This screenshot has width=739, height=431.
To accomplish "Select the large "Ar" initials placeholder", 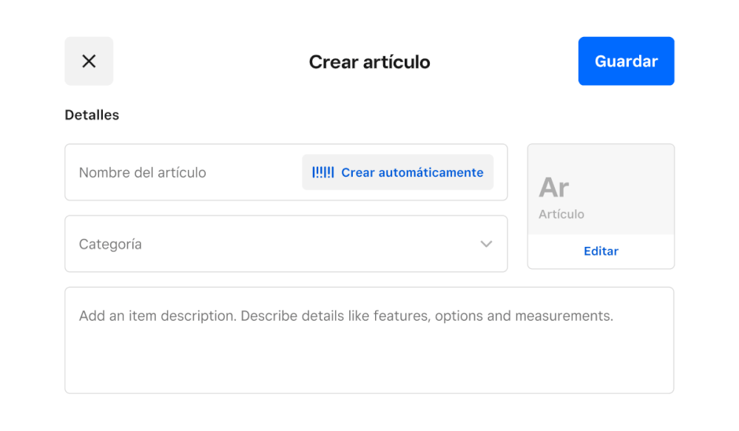I will [x=554, y=188].
